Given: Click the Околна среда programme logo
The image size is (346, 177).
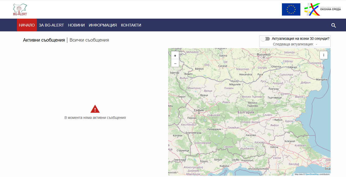Looking at the screenshot, I should (322, 9).
